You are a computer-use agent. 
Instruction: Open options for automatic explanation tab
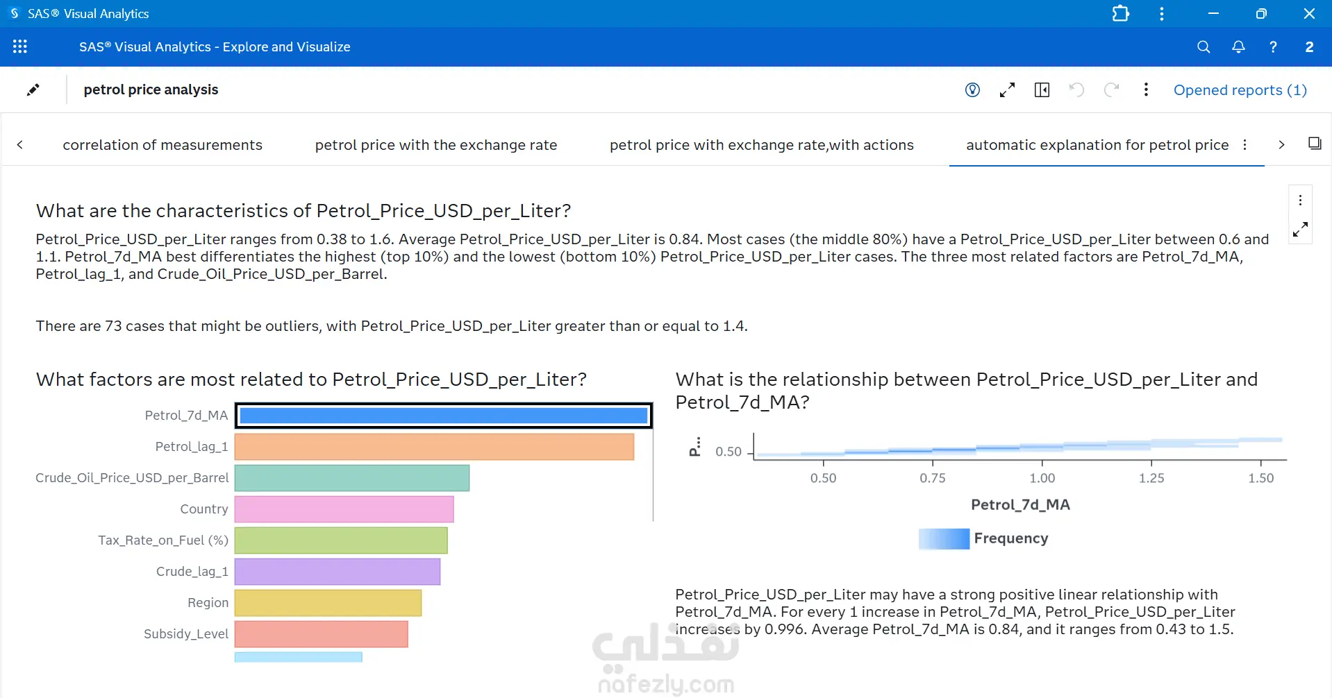pyautogui.click(x=1244, y=144)
